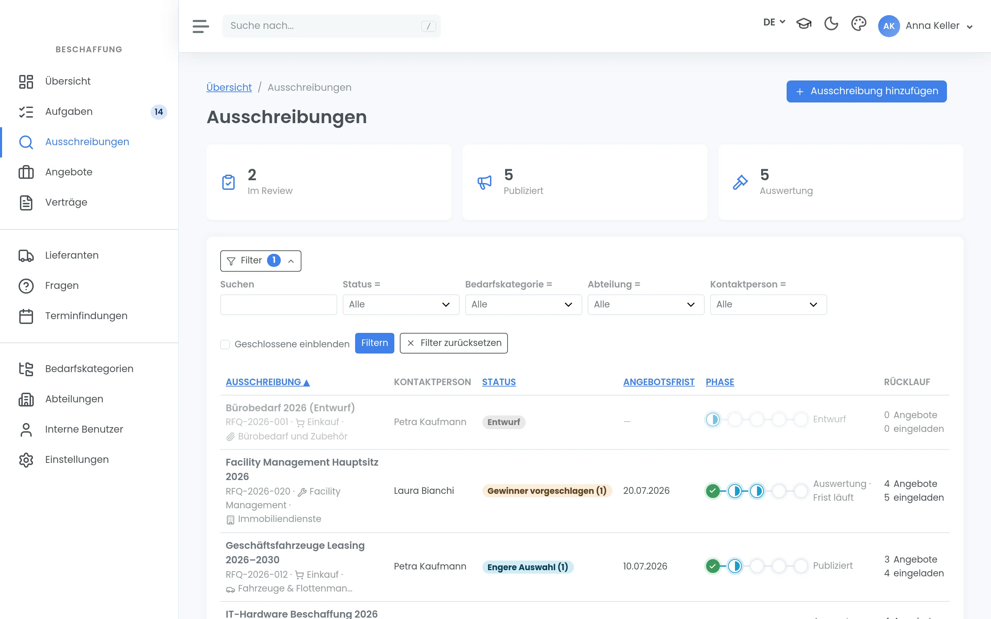Click the Einstellungen gear icon

click(26, 460)
